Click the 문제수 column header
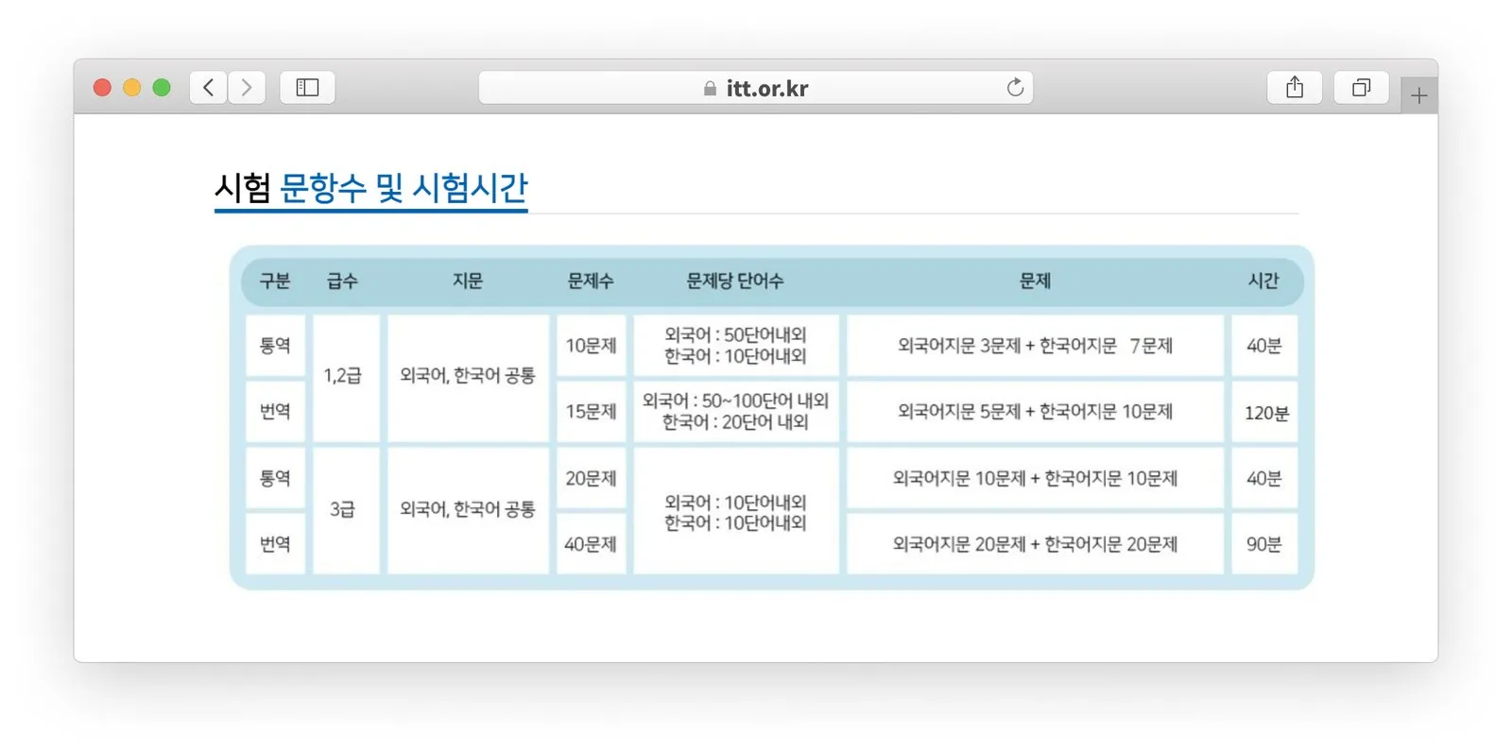 click(x=591, y=281)
